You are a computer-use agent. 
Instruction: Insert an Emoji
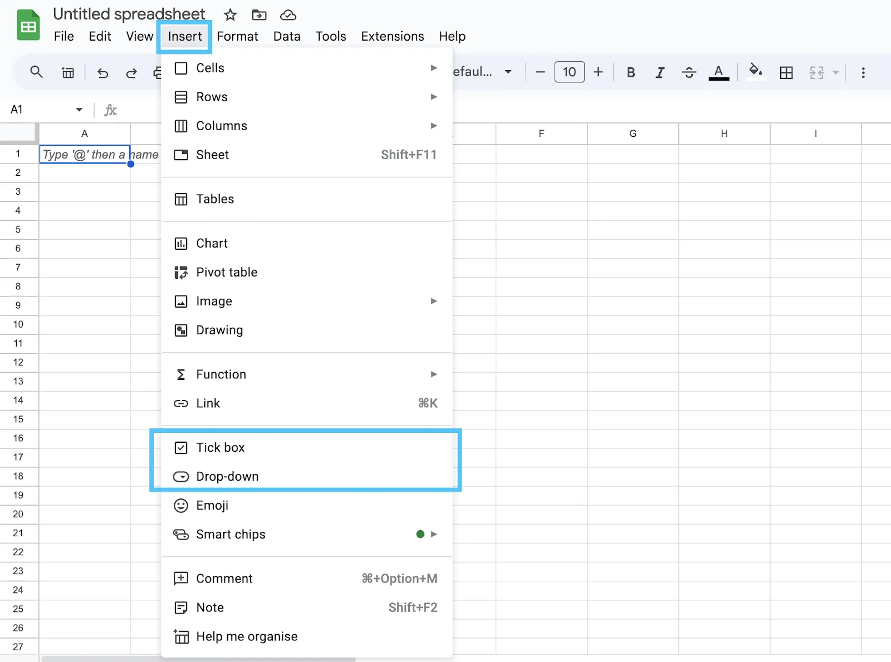click(x=307, y=505)
